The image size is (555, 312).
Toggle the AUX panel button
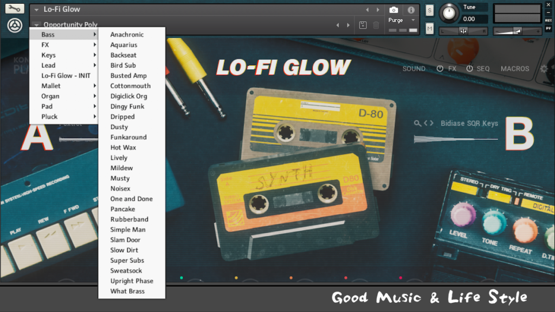click(548, 20)
